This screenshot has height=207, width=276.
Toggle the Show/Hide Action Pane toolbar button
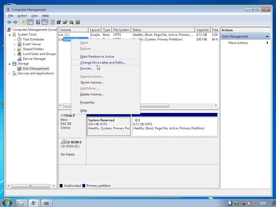[45, 22]
